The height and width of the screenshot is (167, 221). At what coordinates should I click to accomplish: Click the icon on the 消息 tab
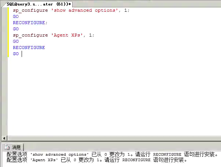click(x=6, y=147)
